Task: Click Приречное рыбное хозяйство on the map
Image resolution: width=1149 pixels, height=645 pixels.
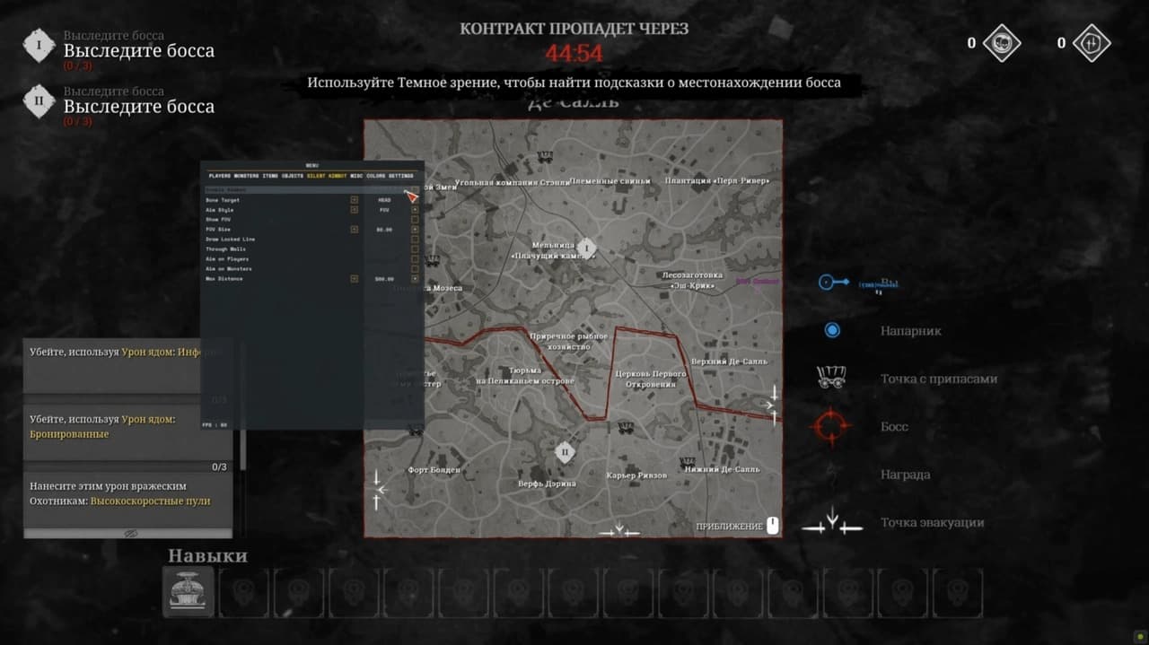Action: pyautogui.click(x=569, y=342)
